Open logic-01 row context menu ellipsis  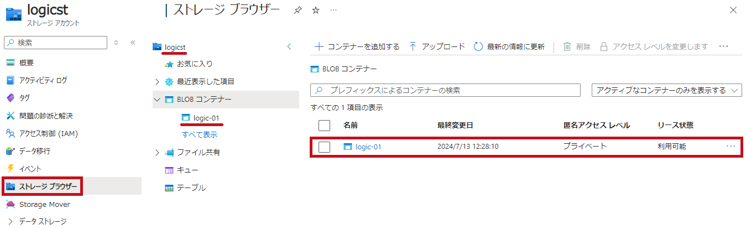tap(731, 146)
